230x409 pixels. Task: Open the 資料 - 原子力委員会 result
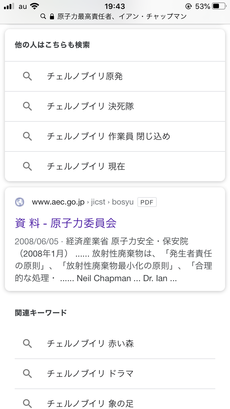tap(66, 223)
